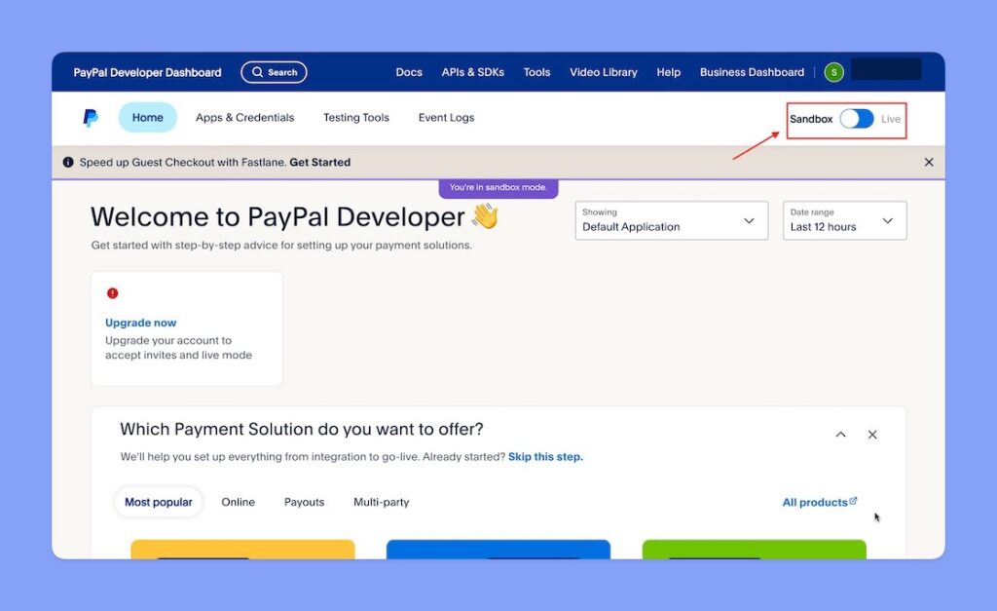Open All products via the external link icon
This screenshot has width=997, height=611.
pyautogui.click(x=853, y=501)
